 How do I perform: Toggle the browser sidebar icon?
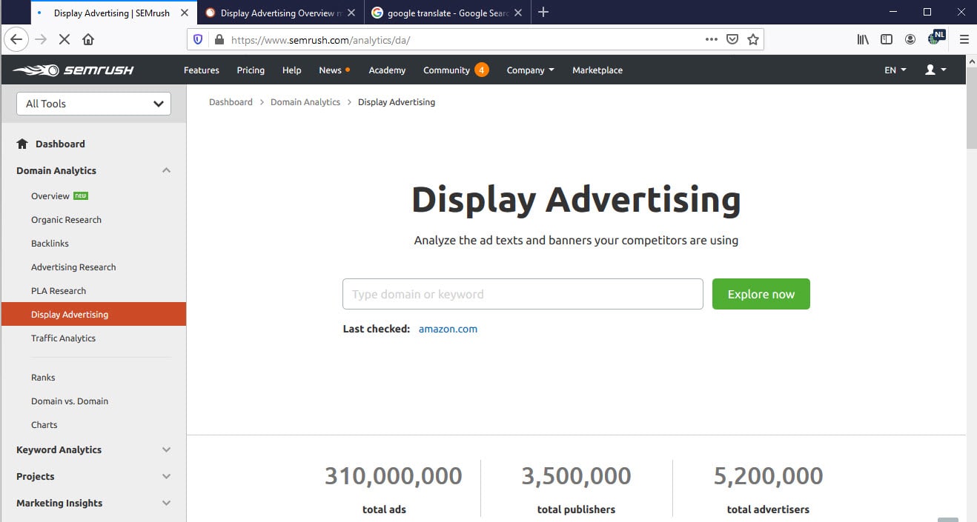(x=887, y=39)
